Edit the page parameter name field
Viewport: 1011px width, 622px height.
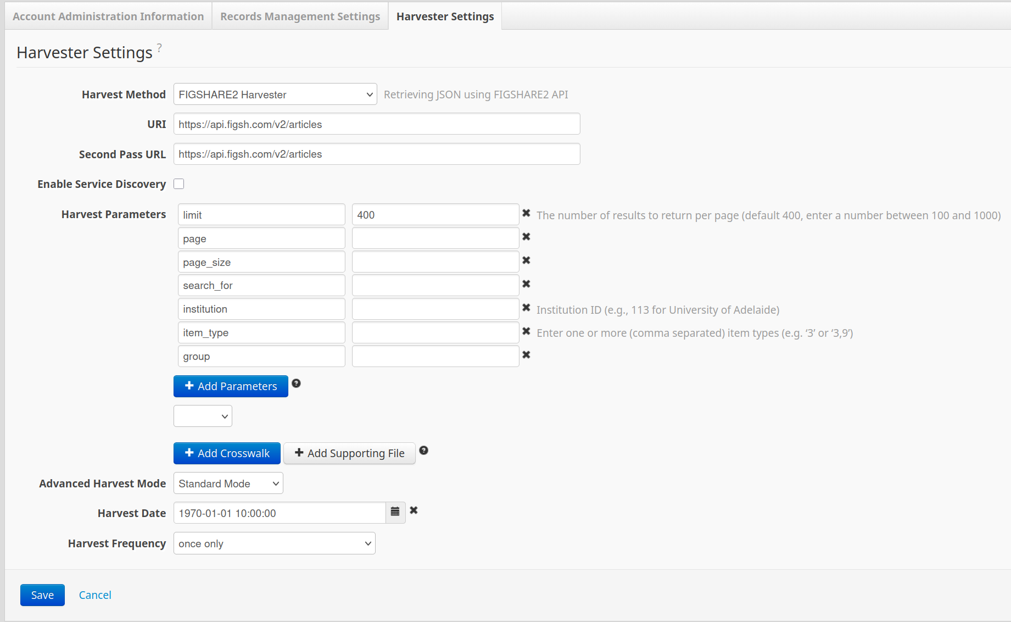261,238
